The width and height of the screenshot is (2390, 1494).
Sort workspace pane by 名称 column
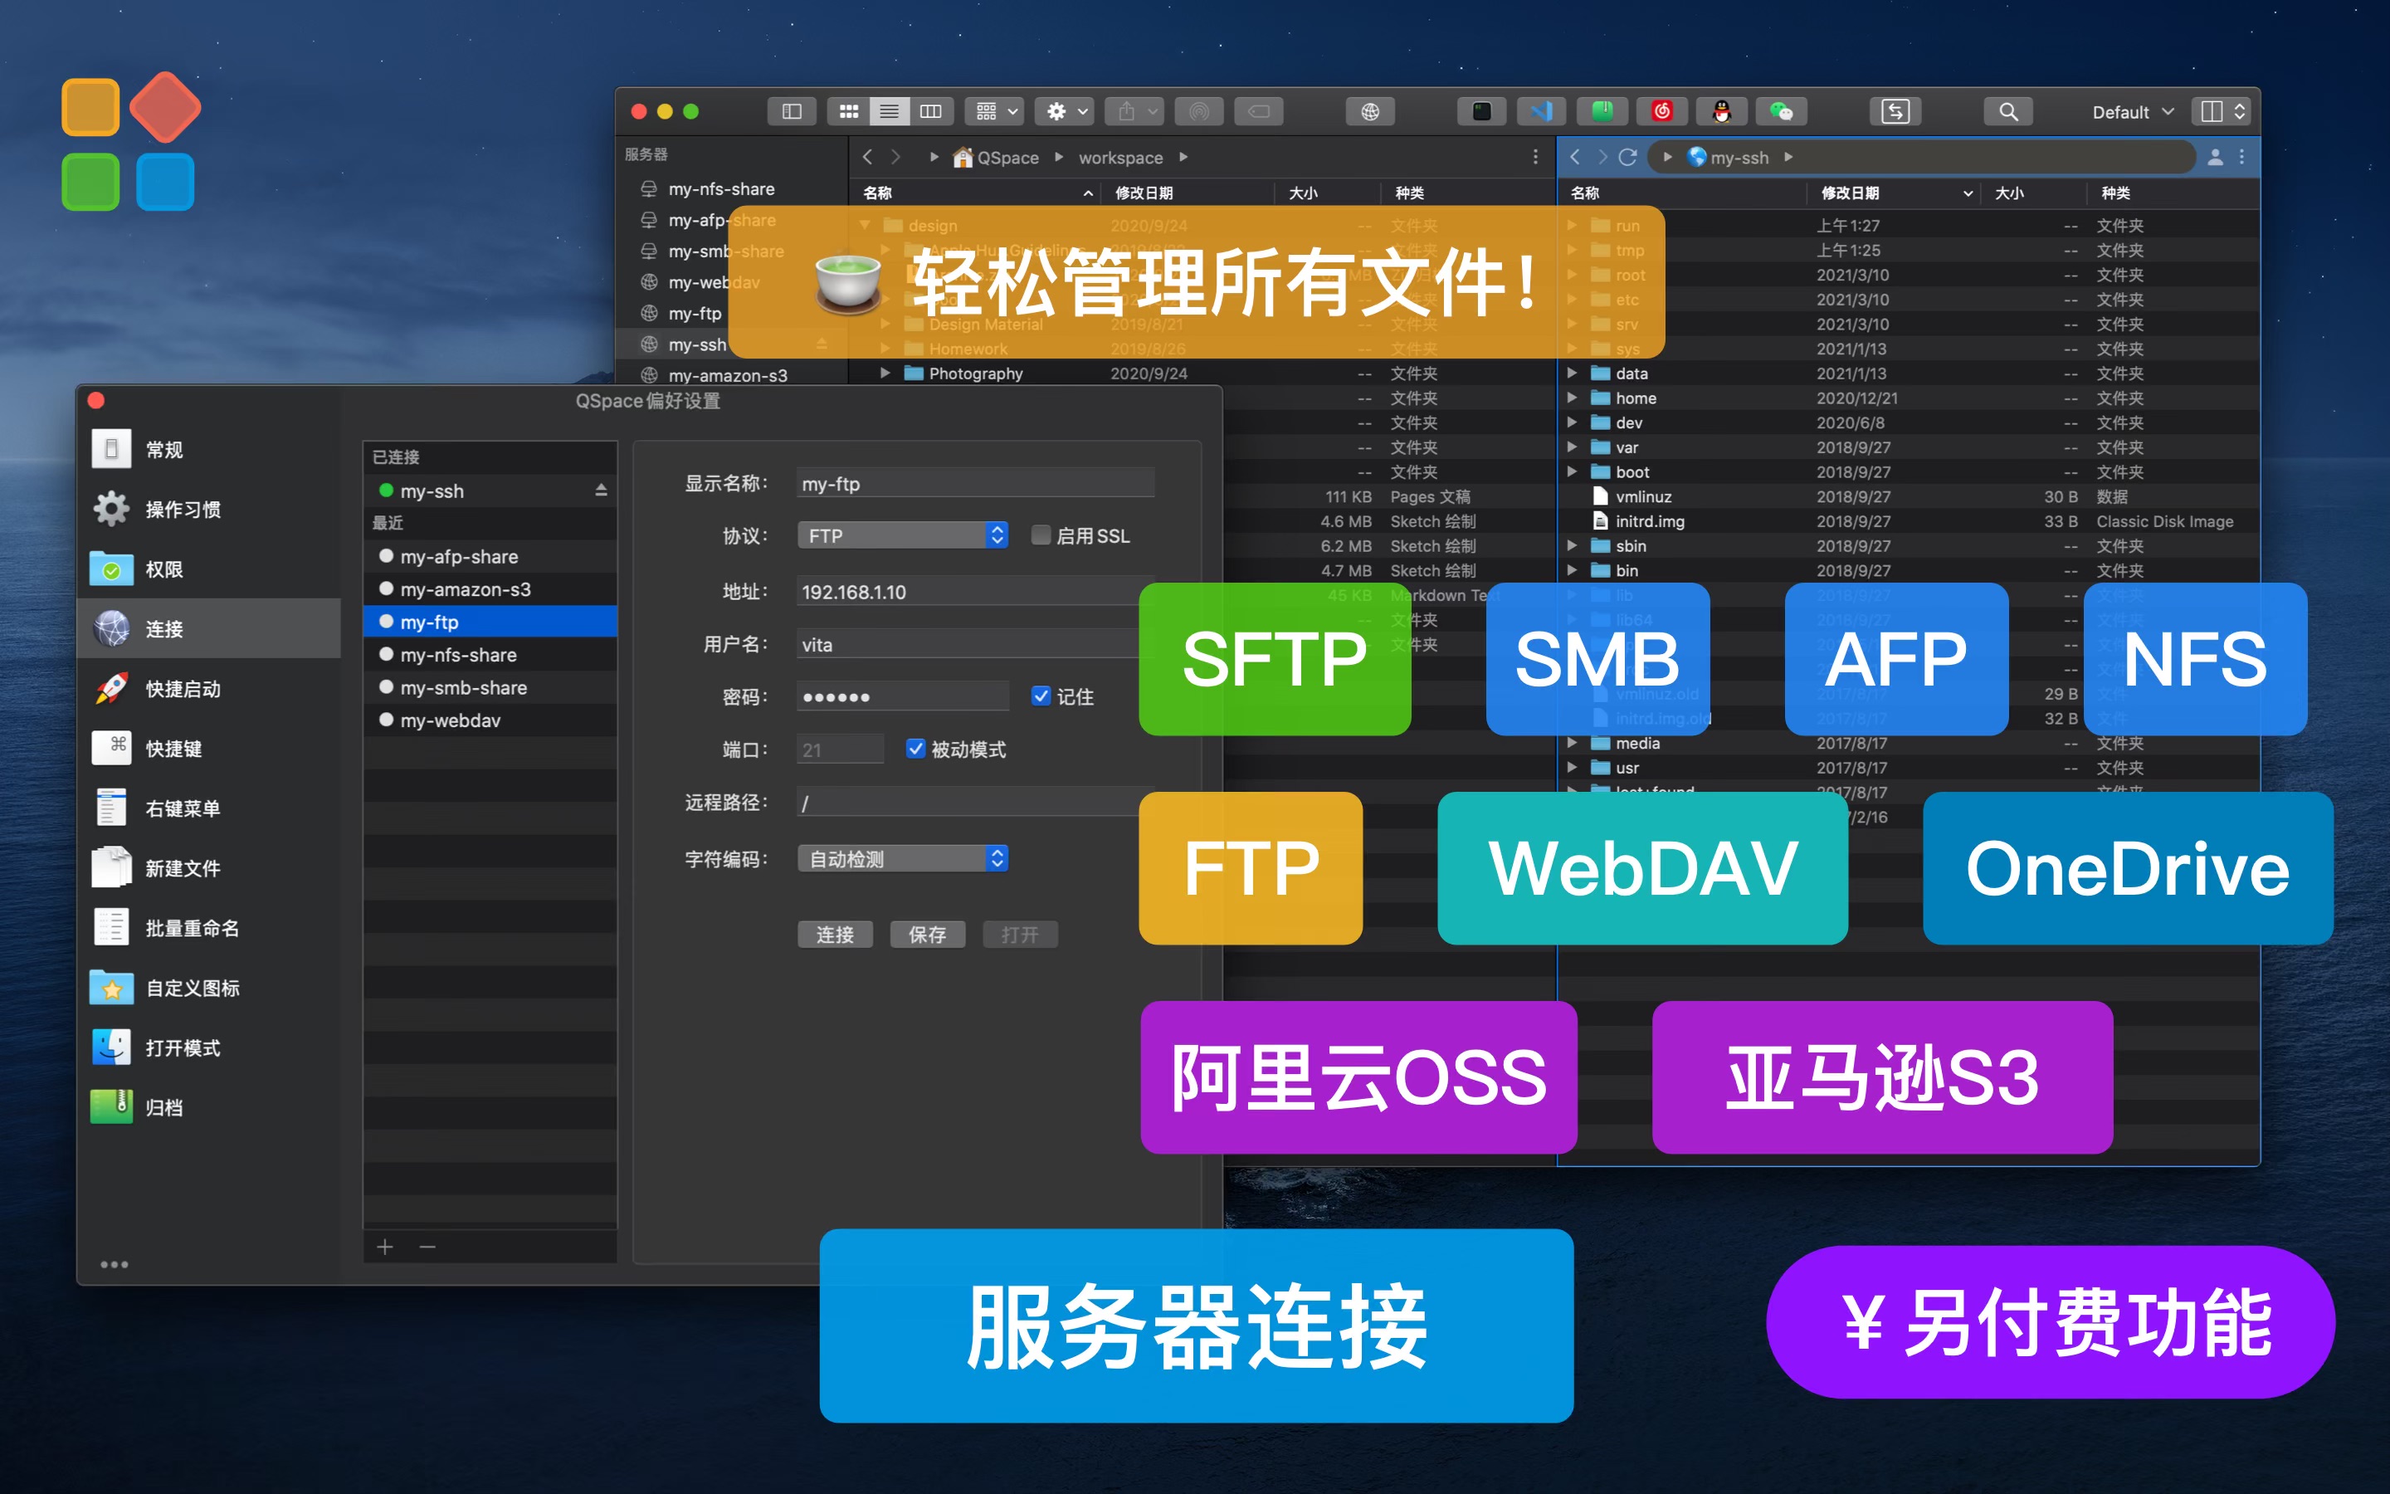pyautogui.click(x=978, y=193)
